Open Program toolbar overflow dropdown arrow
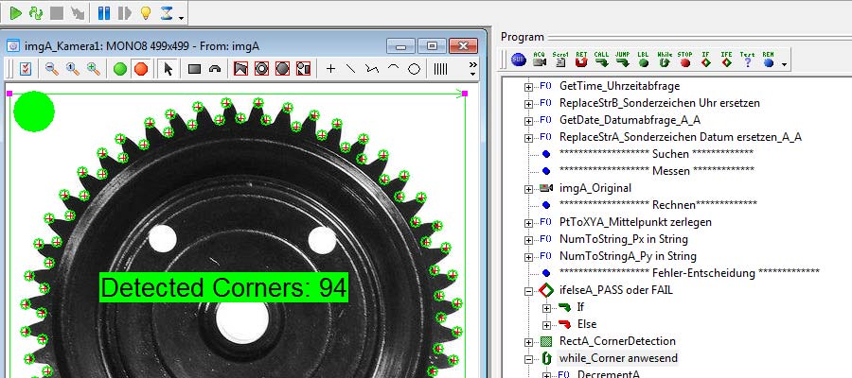 (784, 64)
